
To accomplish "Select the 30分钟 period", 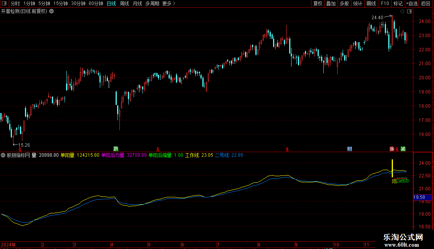I will pyautogui.click(x=78, y=3).
